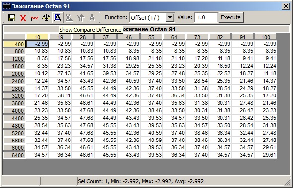Viewport: 293px width, 188px height.
Task: Select the column header 82
Action: point(220,37)
